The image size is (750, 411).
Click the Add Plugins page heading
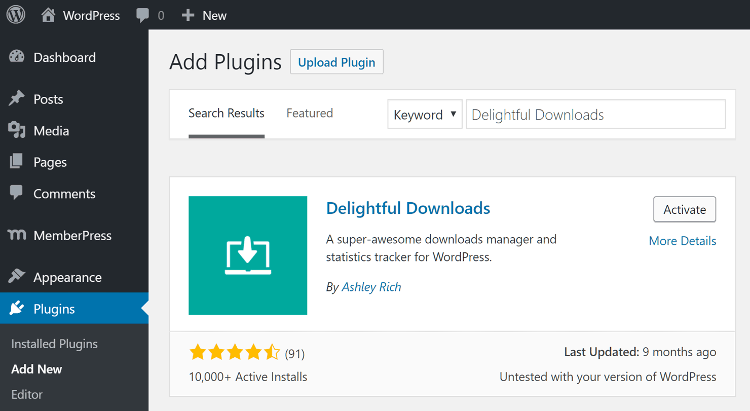click(x=225, y=62)
